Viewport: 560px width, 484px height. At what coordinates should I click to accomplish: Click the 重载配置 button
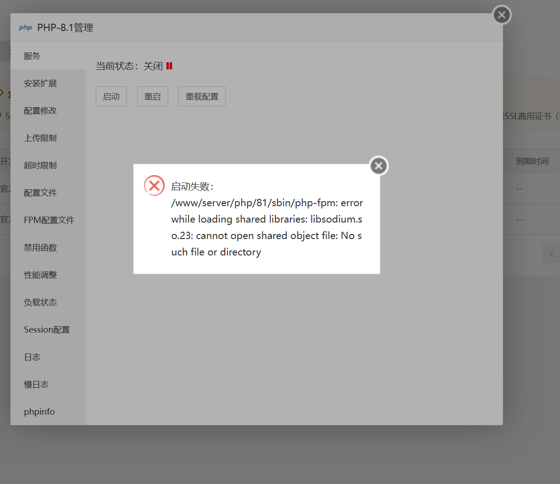(x=202, y=96)
